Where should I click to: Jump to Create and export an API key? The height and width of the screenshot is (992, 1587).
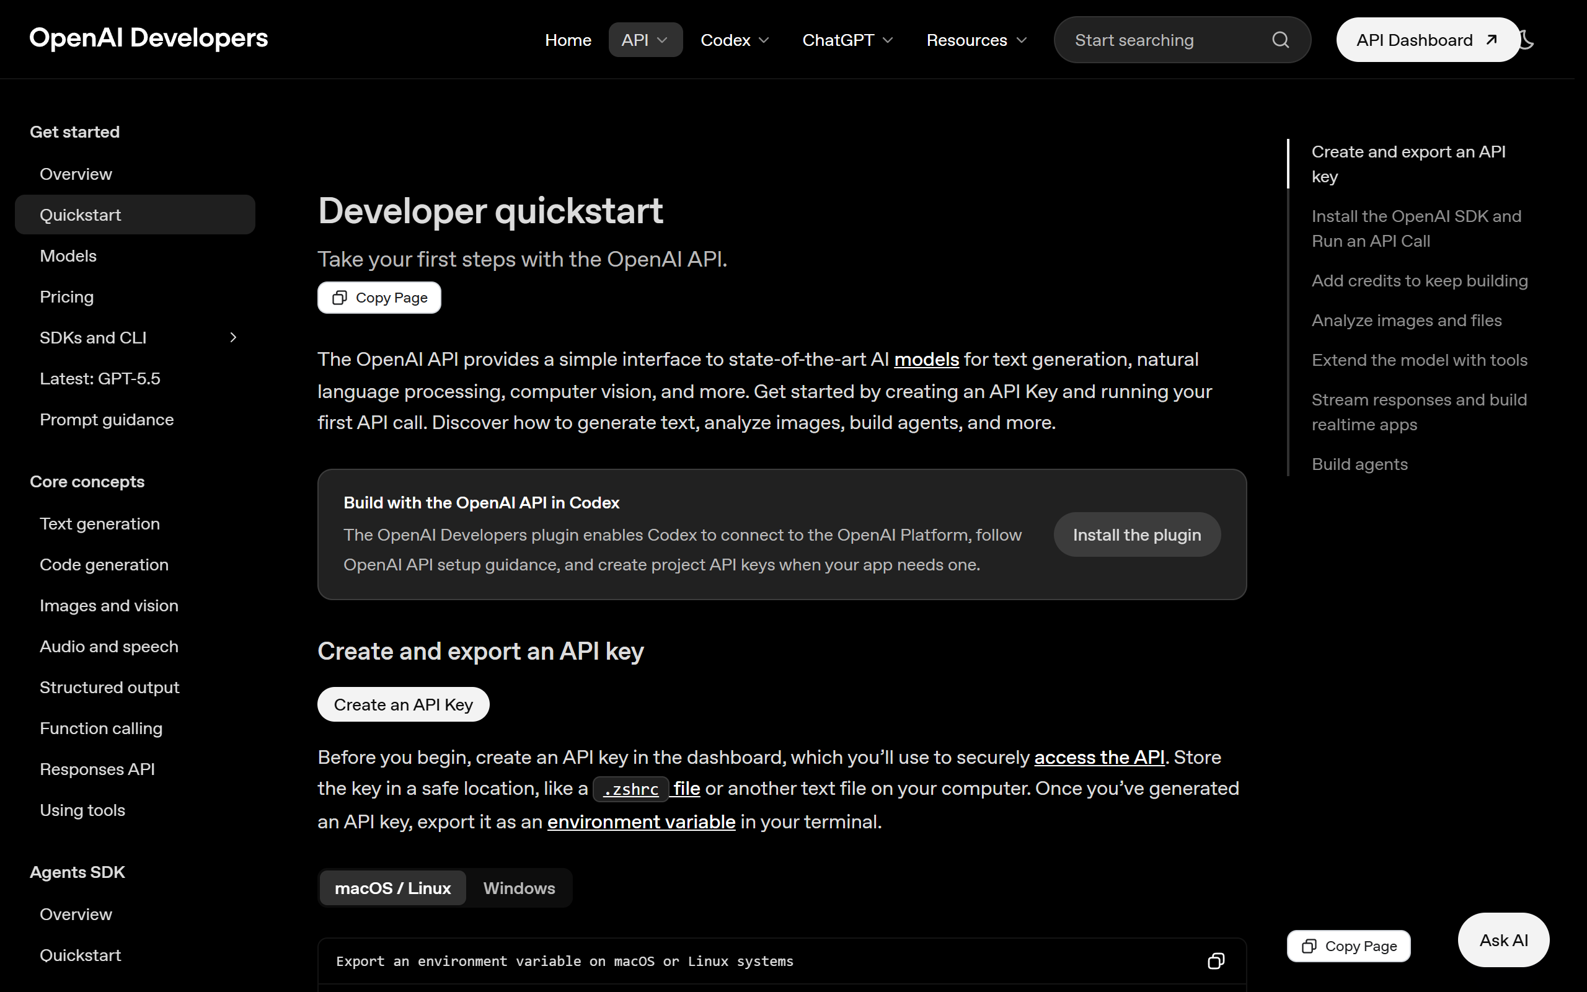(x=1408, y=164)
